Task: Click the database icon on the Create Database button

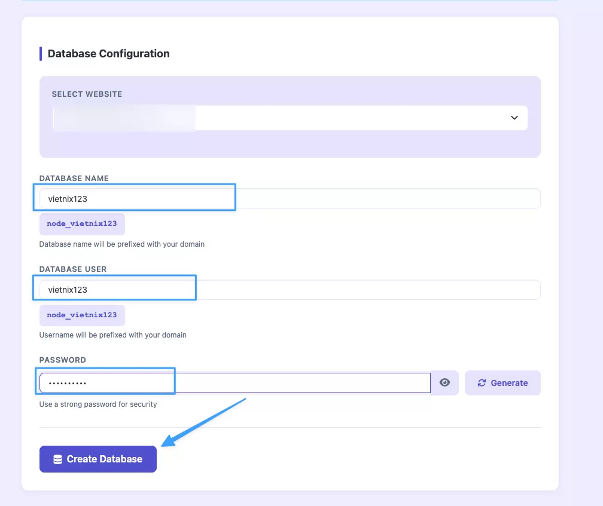Action: click(57, 459)
